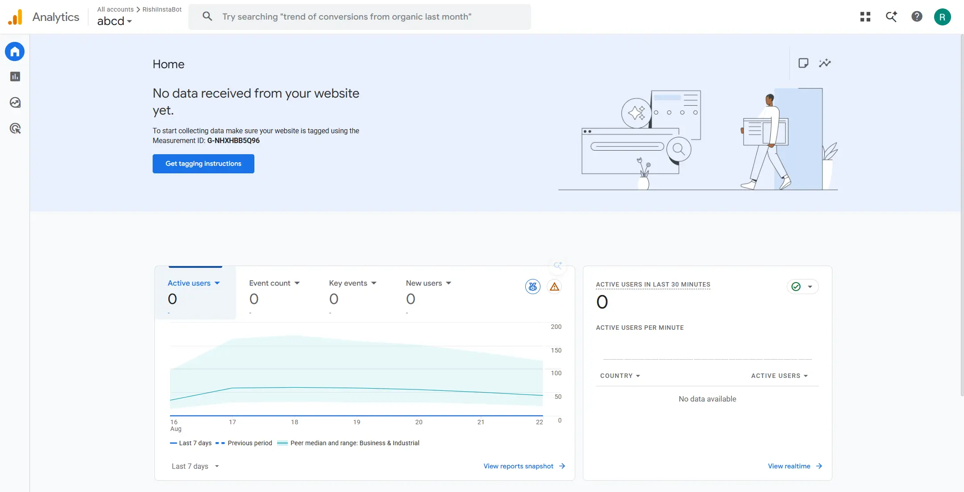Open the Advertising section icon
The height and width of the screenshot is (492, 964).
[15, 128]
